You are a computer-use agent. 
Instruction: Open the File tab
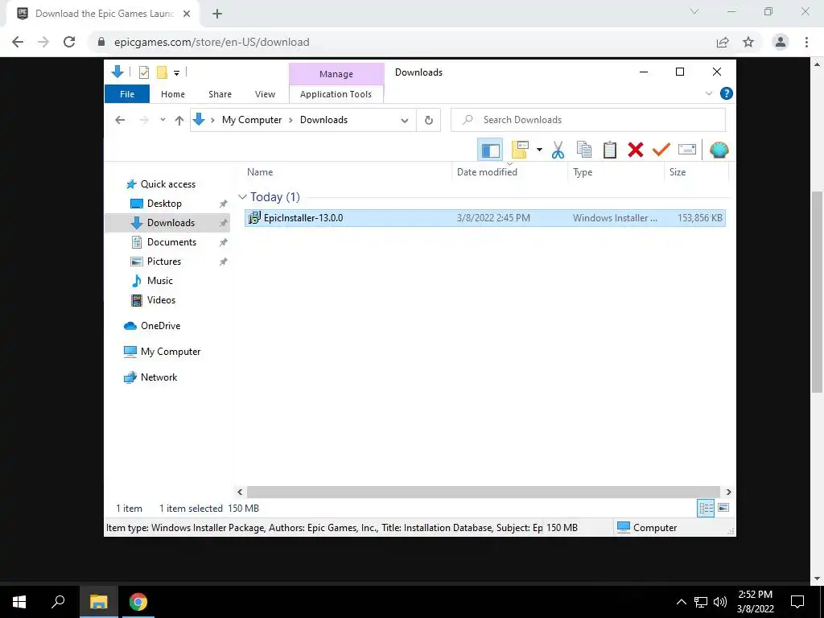127,94
